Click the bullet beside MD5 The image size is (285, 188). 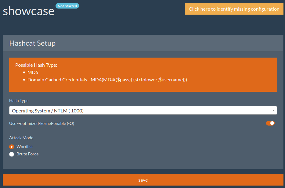click(x=24, y=73)
